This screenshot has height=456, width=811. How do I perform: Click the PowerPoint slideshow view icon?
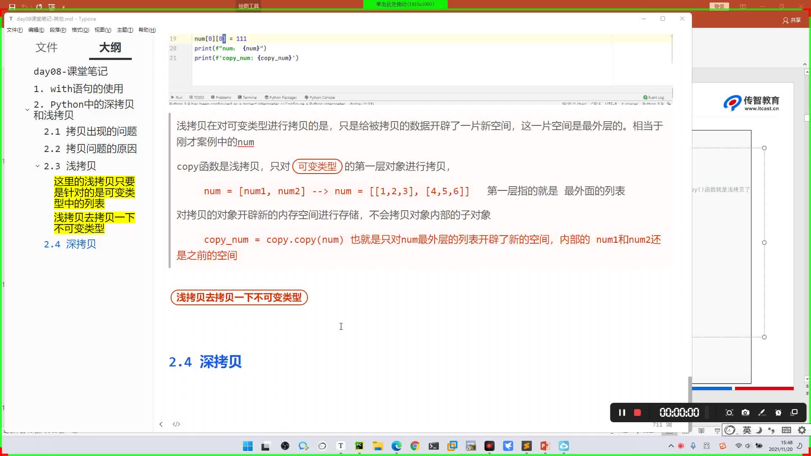717,431
